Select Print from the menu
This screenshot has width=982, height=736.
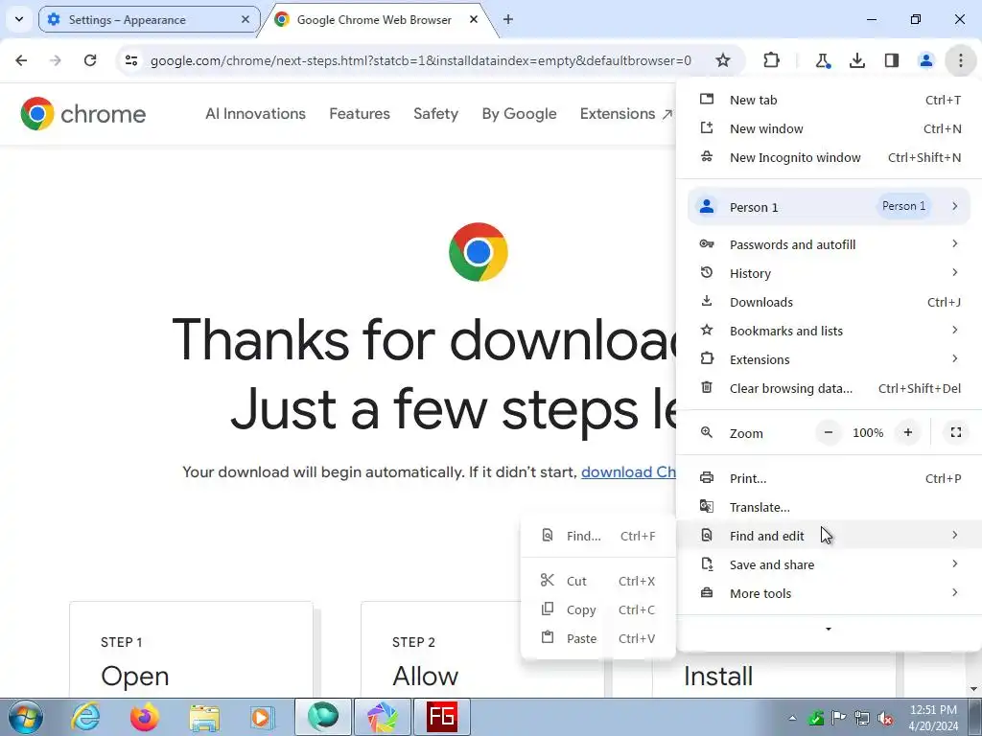pos(830,478)
